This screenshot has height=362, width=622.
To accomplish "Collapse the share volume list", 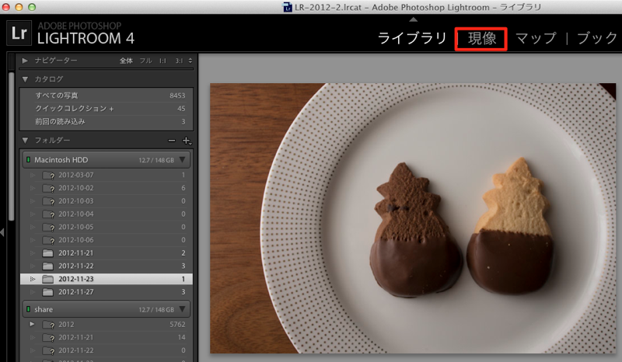I will (x=182, y=309).
